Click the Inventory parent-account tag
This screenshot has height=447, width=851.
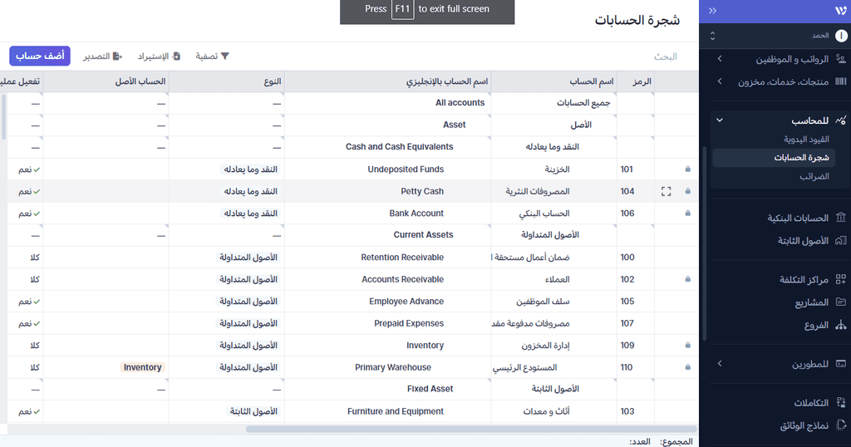pos(142,367)
